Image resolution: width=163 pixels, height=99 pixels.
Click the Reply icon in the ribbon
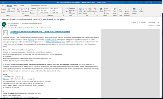click(x=19, y=10)
